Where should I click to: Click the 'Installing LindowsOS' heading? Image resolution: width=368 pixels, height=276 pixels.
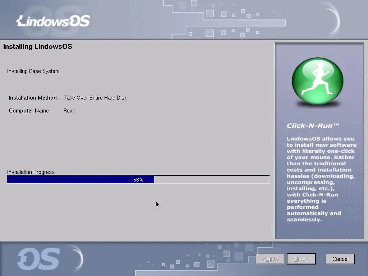(x=37, y=46)
